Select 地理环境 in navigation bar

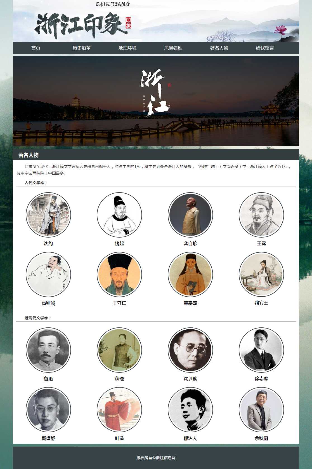click(x=127, y=48)
